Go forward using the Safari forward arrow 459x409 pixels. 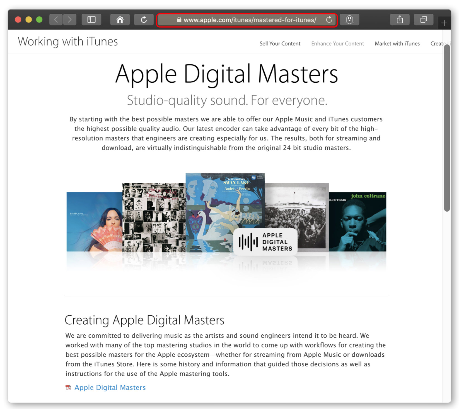coord(70,20)
